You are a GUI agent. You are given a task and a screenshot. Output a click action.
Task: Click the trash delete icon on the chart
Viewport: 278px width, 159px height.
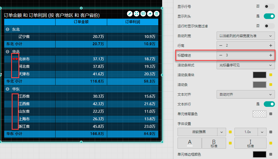coord(157,14)
